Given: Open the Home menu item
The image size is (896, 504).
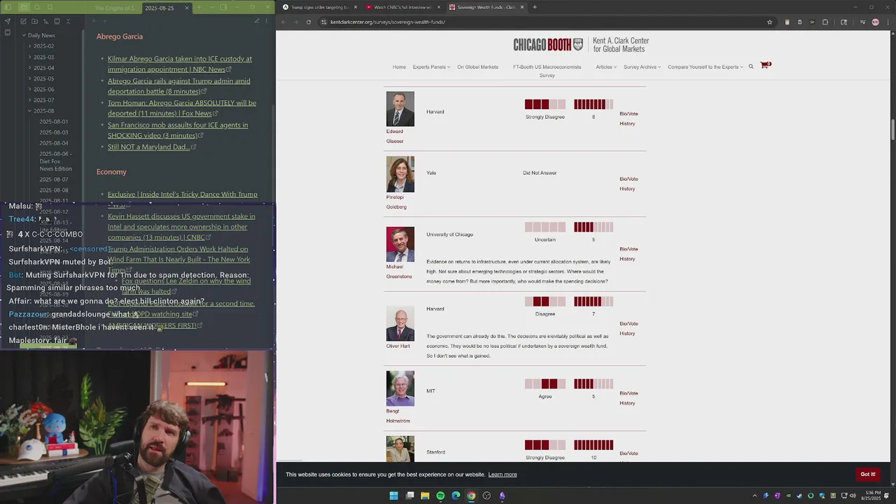Looking at the screenshot, I should pos(399,66).
